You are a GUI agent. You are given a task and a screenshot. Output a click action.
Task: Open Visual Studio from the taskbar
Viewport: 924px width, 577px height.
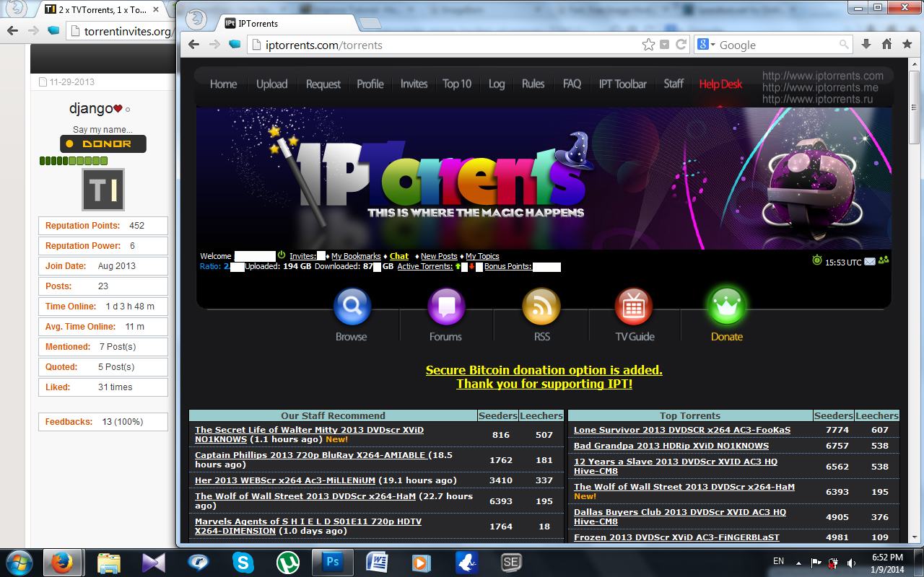tap(154, 562)
